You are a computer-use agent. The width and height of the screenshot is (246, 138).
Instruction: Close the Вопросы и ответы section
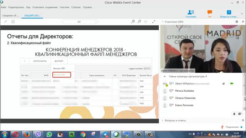pyautogui.click(x=243, y=120)
